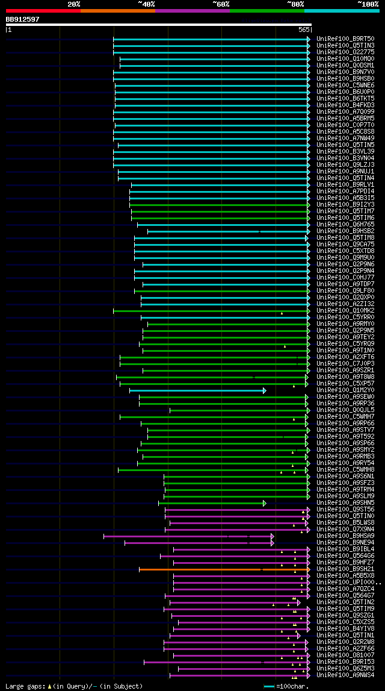Select the UniRef100_B4YIV8 label
This screenshot has height=691, width=385.
(x=345, y=630)
